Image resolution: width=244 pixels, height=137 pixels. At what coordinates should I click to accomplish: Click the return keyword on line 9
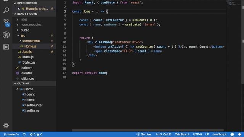click(85, 38)
